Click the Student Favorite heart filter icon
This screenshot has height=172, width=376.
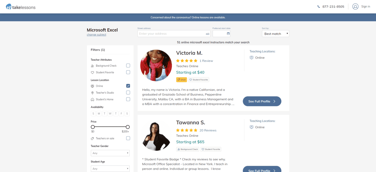[93, 72]
